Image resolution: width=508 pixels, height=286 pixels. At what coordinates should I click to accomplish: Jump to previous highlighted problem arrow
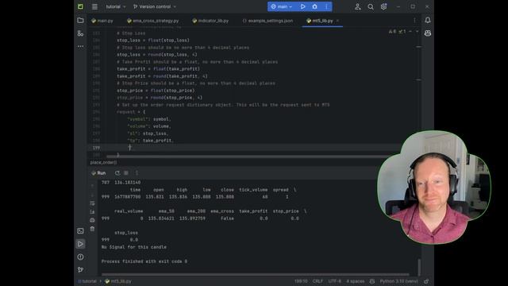coord(410,32)
